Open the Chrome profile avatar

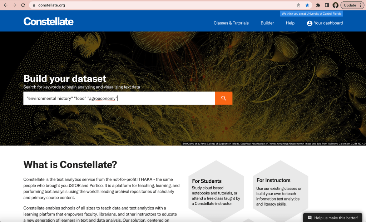click(x=335, y=5)
